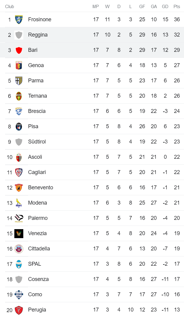
Task: Open the Südtirol team link
Action: [x=37, y=142]
